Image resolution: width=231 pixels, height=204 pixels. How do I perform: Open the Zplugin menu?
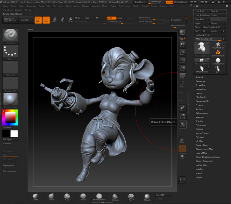pyautogui.click(x=19, y=10)
